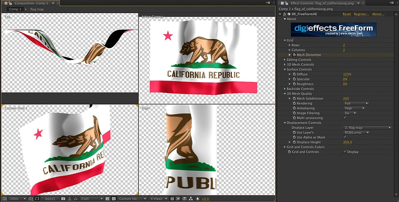The image size is (399, 202).
Task: Collapse the Displacement Controls group
Action: tap(285, 123)
